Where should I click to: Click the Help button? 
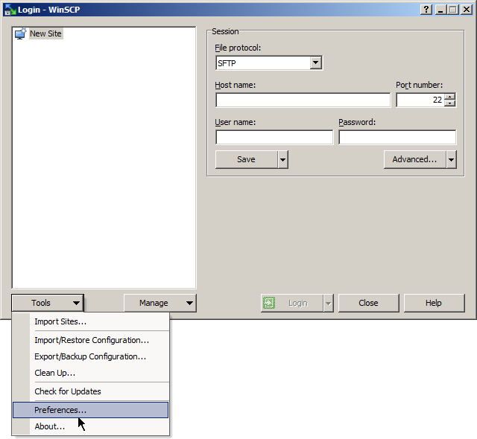click(x=434, y=303)
